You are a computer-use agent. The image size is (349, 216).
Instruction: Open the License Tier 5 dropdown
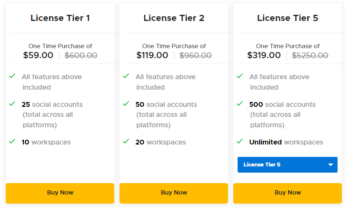[x=287, y=165]
